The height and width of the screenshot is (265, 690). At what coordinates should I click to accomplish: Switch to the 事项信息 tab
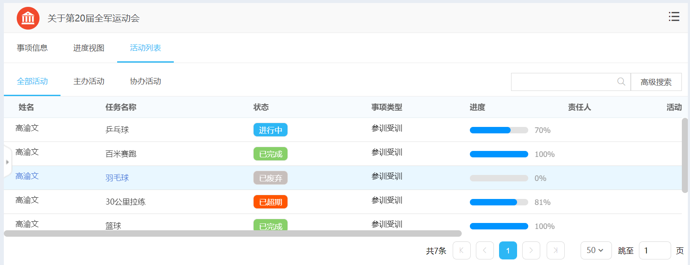(x=32, y=48)
